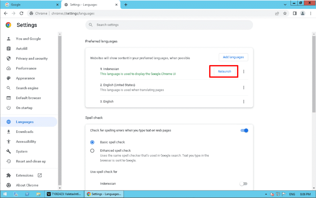Screen dimensions: 316x198
Task: Click the 8:06 PM taskbar clock
Action: (305, 194)
